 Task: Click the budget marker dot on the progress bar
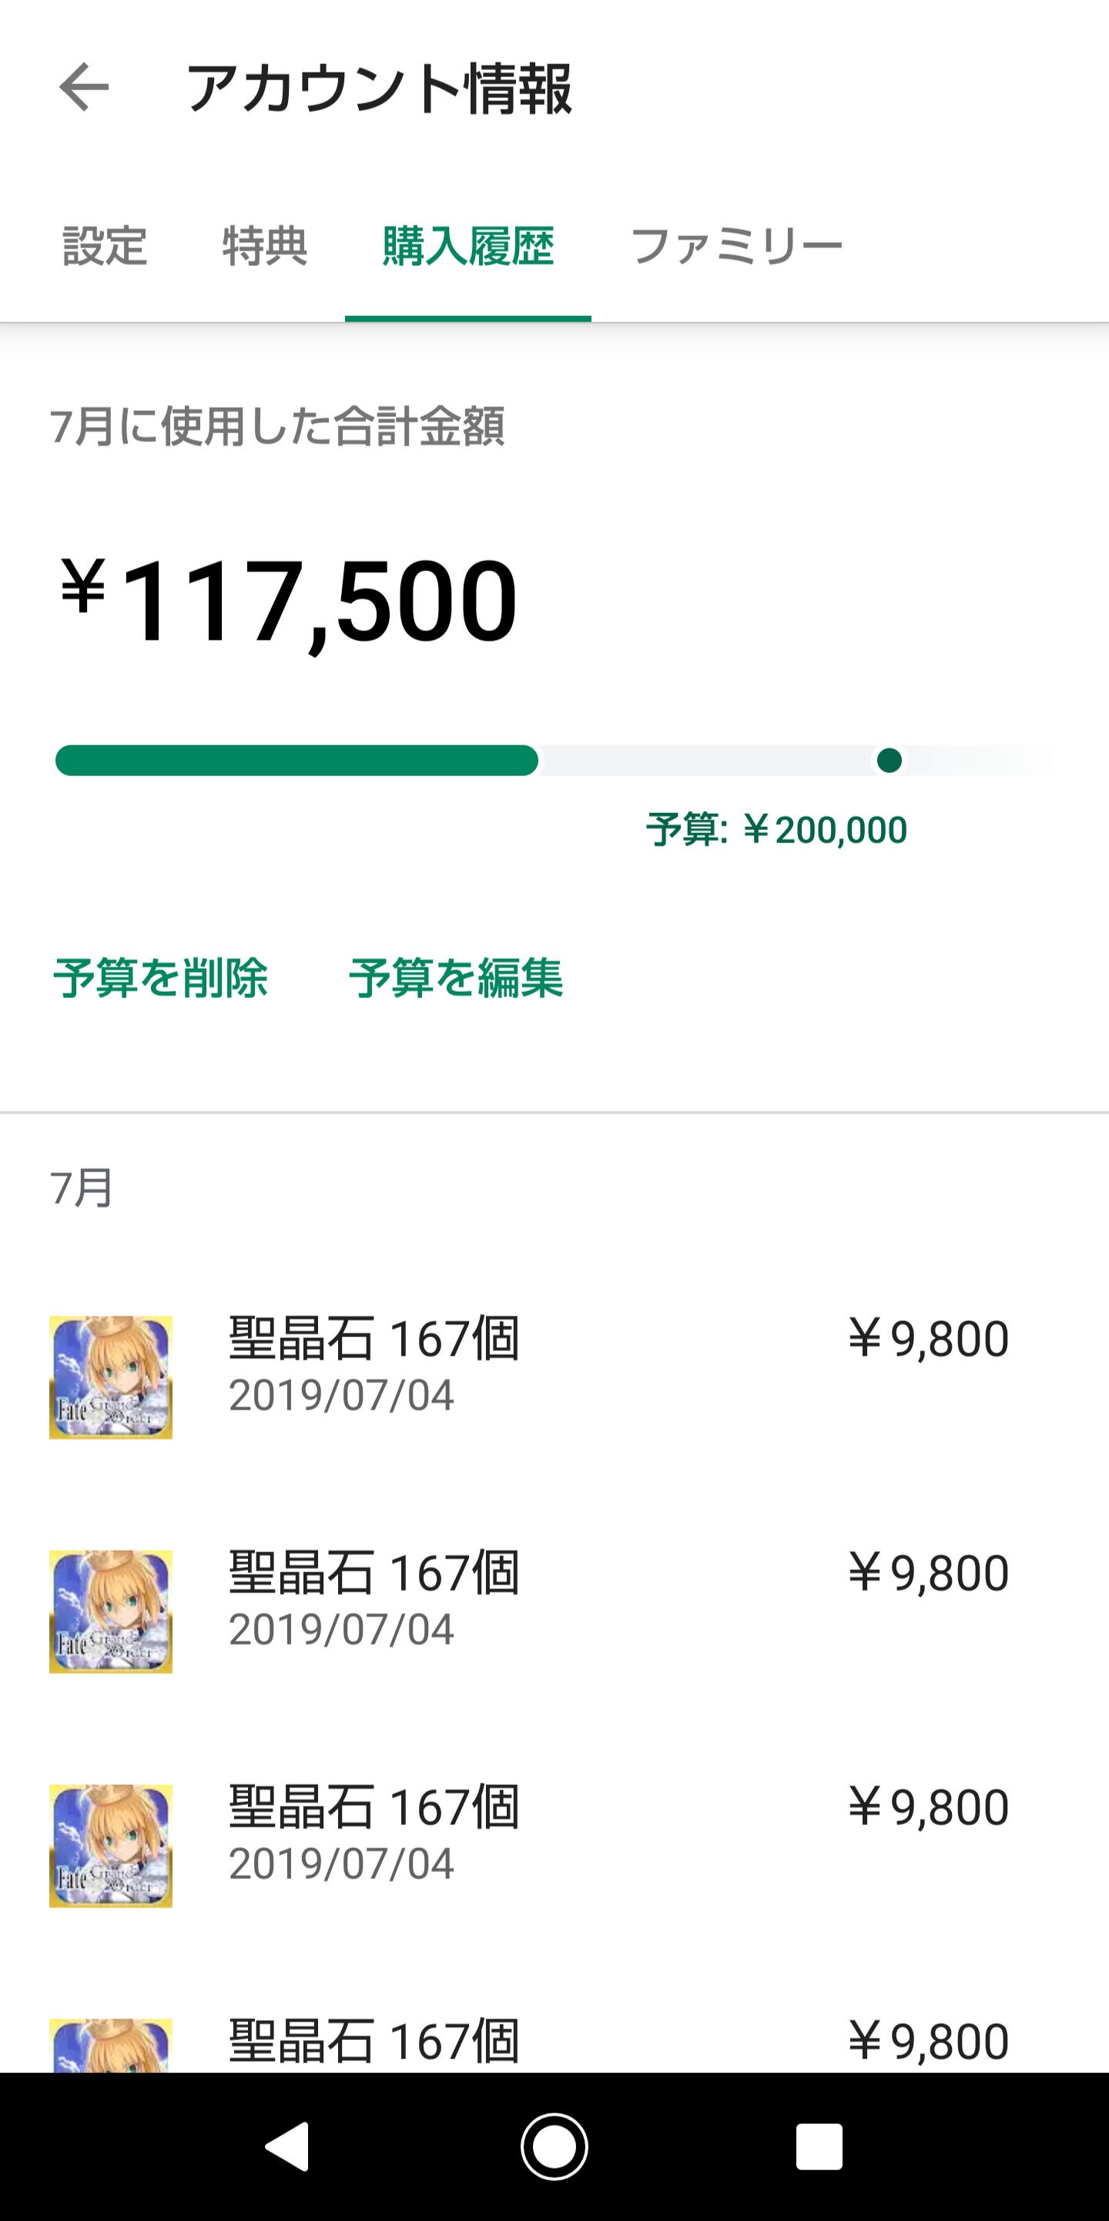[x=890, y=761]
